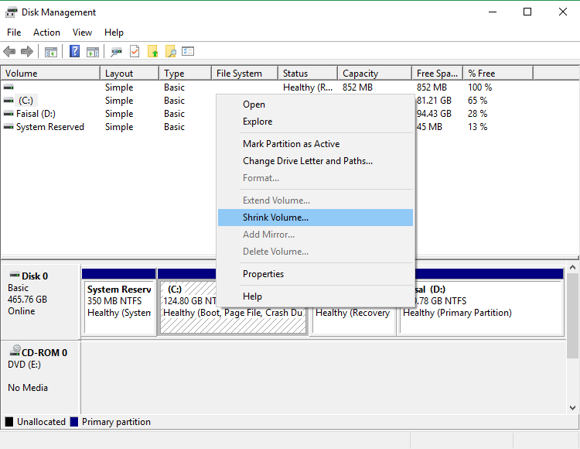Click the folder with magnifier toolbar icon
Screen dimensions: 580x449
[x=170, y=52]
